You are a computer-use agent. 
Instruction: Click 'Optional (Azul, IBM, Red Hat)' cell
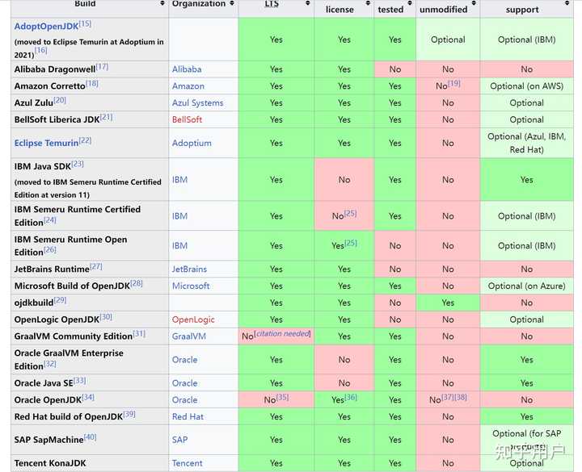point(527,143)
